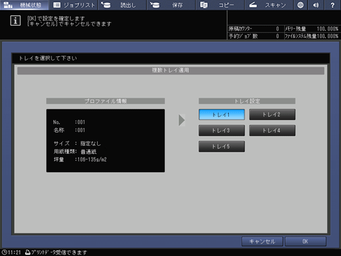Open the 機械状態 machine status tab
341x256 pixels.
[24, 5]
